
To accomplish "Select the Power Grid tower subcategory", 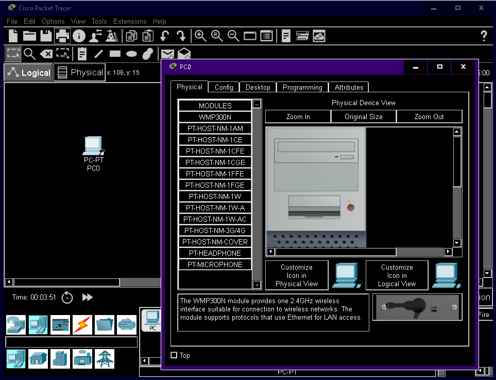I will click(105, 358).
